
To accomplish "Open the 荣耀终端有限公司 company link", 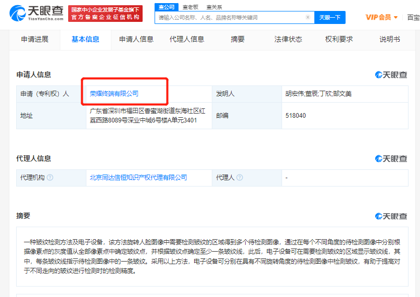I will click(114, 94).
